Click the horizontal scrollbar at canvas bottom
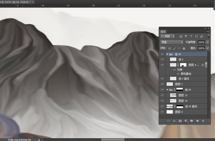Image resolution: width=215 pixels, height=141 pixels. (113, 140)
